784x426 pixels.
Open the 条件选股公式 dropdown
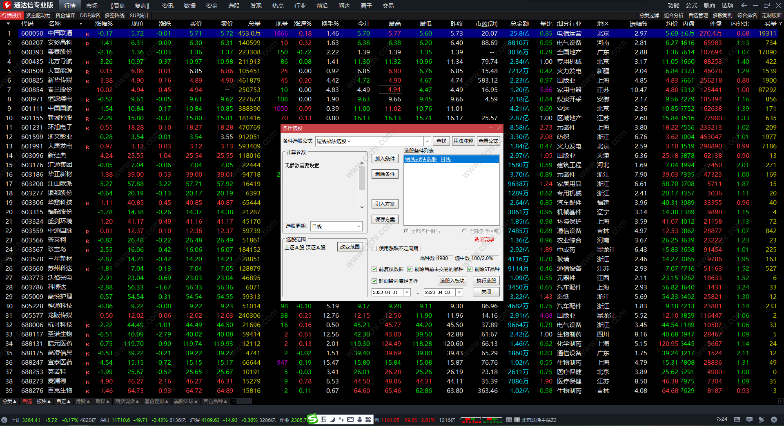[x=427, y=141]
